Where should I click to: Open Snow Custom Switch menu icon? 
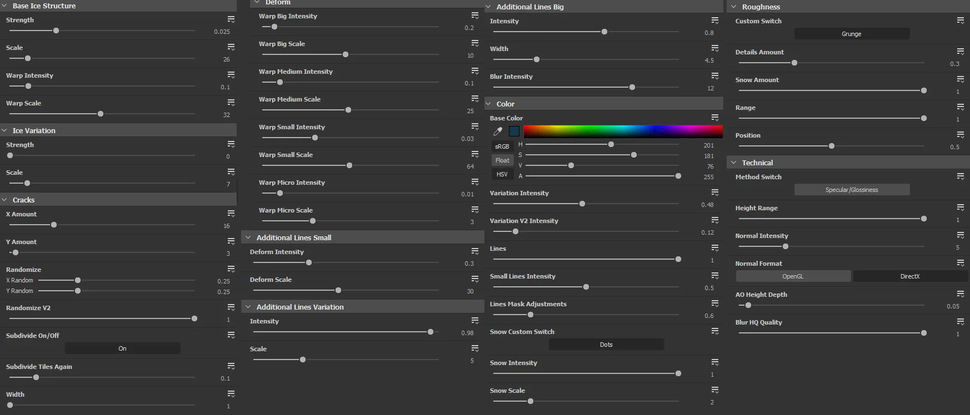click(715, 331)
